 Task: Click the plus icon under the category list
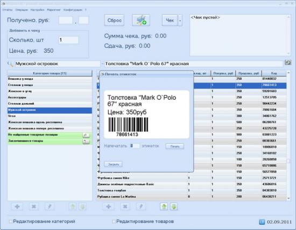pos(17,206)
